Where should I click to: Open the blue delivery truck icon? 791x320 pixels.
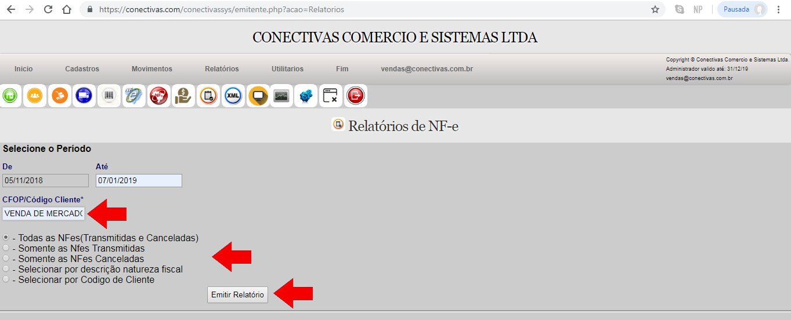[84, 96]
